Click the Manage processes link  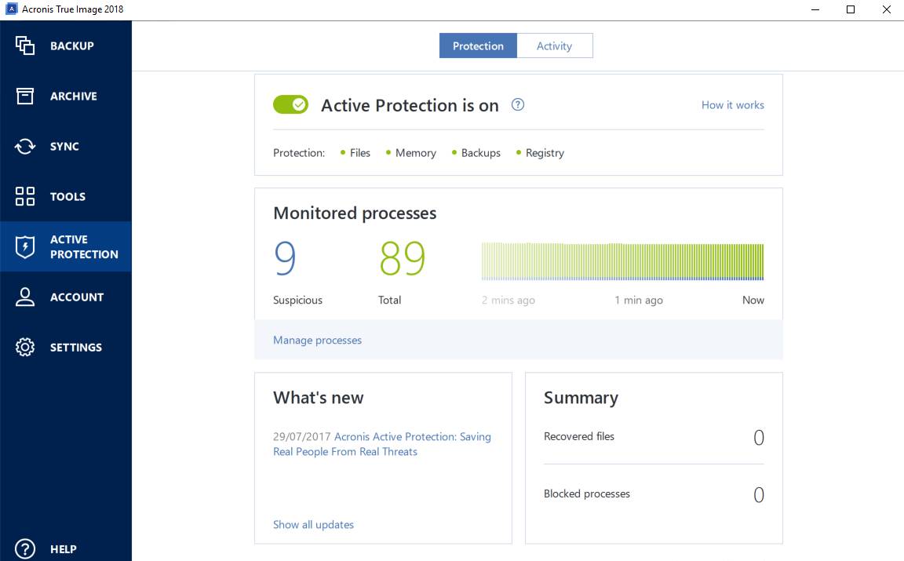point(317,340)
